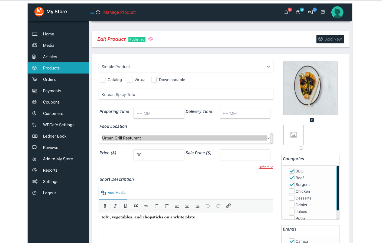The width and height of the screenshot is (382, 243).
Task: Click the Add Media button
Action: pos(113,193)
